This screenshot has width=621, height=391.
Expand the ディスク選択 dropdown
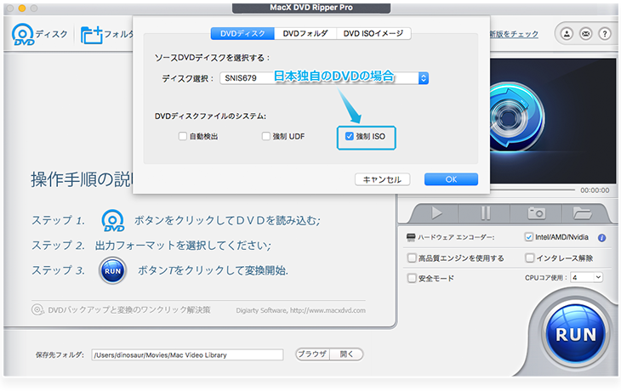pyautogui.click(x=424, y=77)
